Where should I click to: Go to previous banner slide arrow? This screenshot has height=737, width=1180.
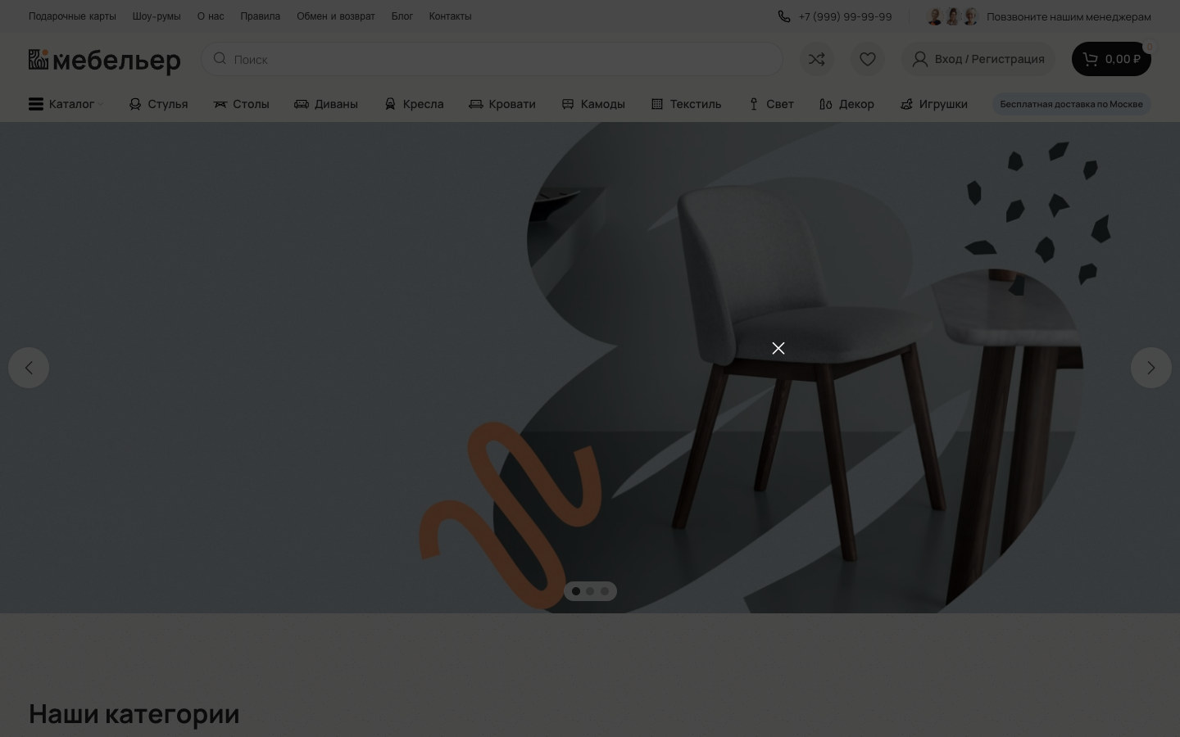pyautogui.click(x=29, y=368)
